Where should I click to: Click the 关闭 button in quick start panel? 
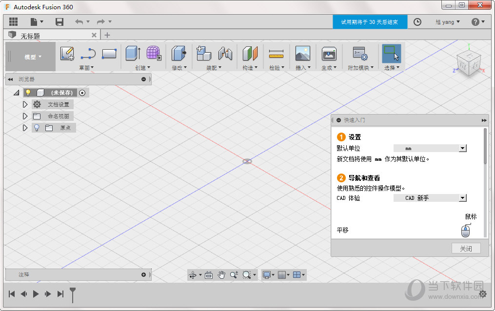point(466,248)
